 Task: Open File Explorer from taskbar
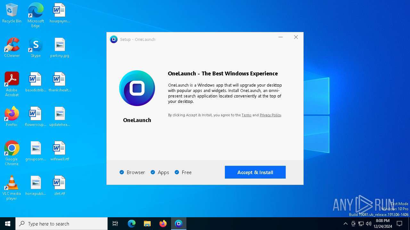tap(147, 224)
